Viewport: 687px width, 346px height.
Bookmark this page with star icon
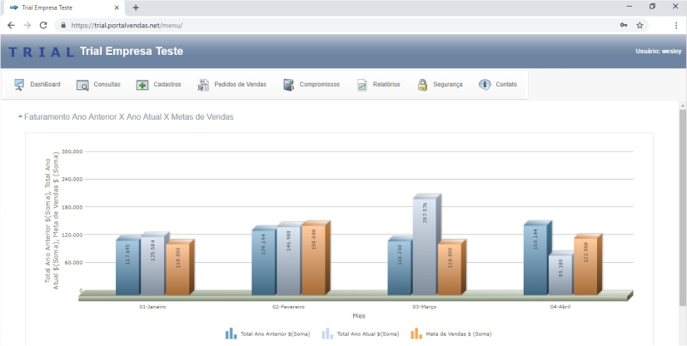click(x=640, y=25)
